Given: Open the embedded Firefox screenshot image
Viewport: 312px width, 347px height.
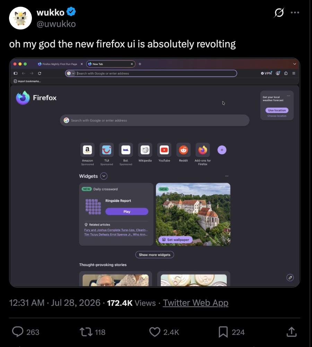Looking at the screenshot, I should 155,173.
